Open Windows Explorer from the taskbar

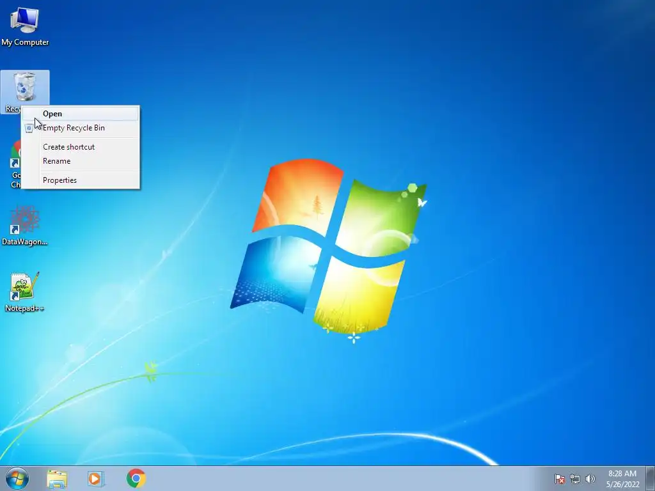[x=57, y=478]
